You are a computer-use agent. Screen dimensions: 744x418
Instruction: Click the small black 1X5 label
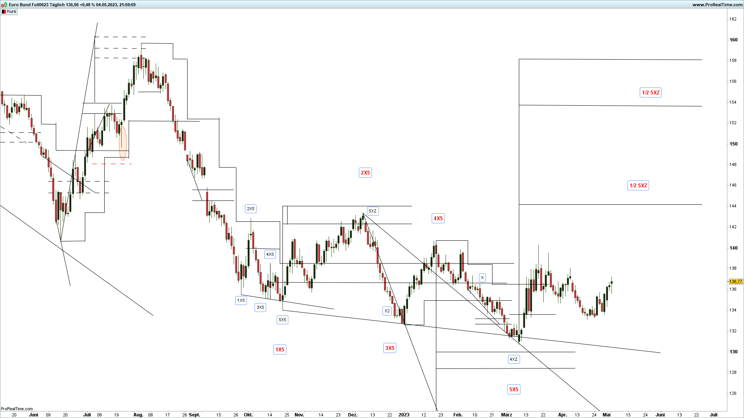[241, 300]
